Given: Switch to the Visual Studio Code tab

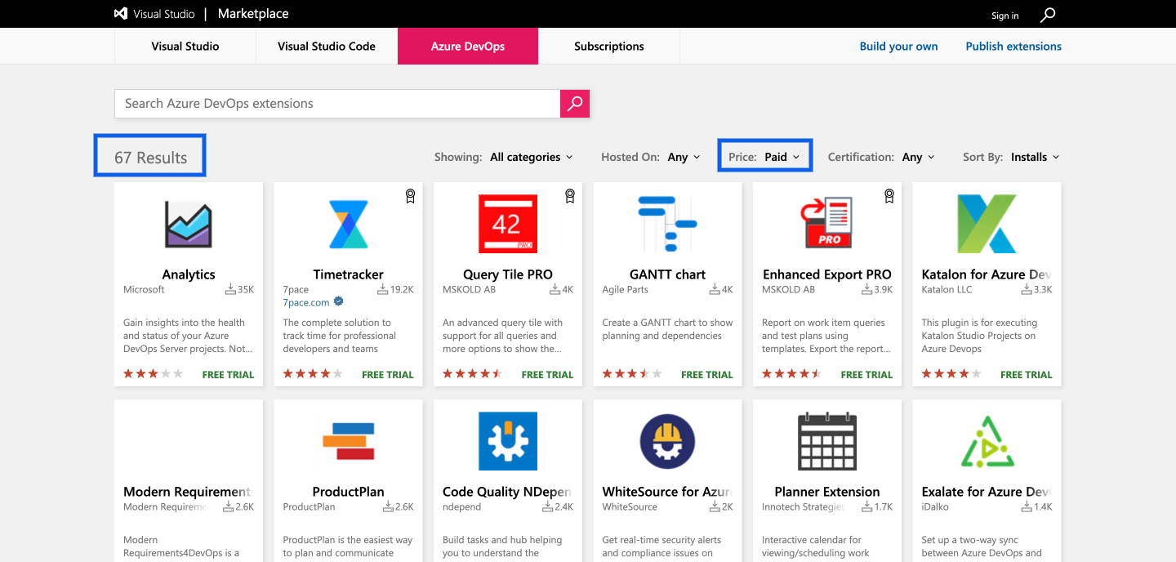Looking at the screenshot, I should [327, 46].
